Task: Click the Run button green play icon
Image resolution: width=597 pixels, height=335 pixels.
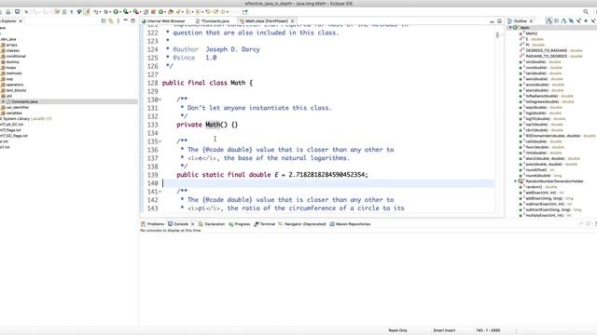Action: pyautogui.click(x=116, y=12)
